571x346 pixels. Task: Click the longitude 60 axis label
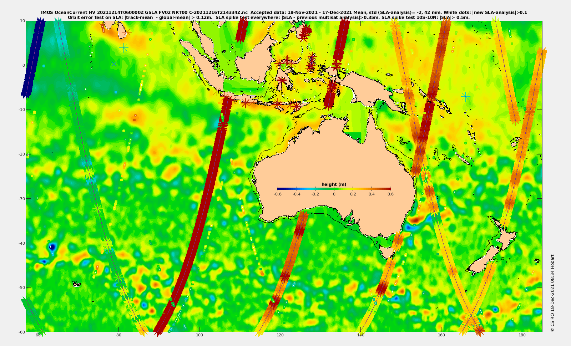[38, 335]
